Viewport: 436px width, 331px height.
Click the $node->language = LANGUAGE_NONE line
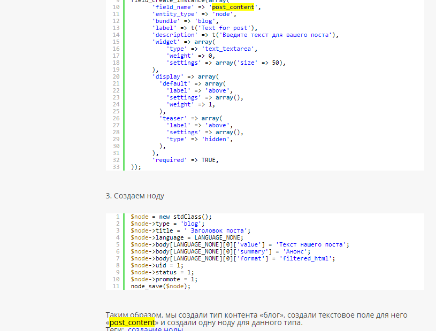187,237
